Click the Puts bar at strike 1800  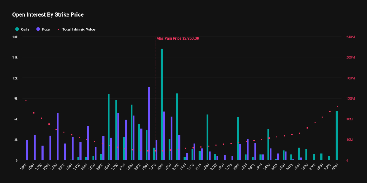pos(27,150)
